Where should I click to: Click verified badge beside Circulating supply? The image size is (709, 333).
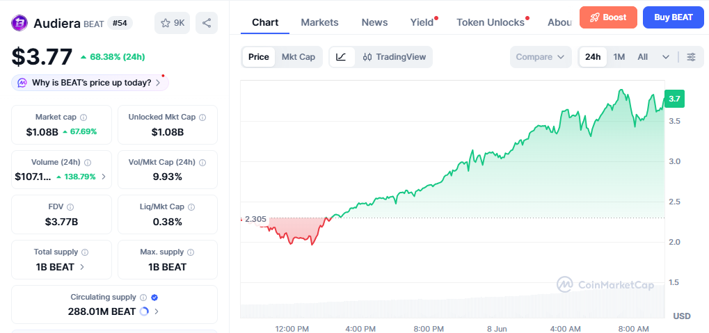154,298
